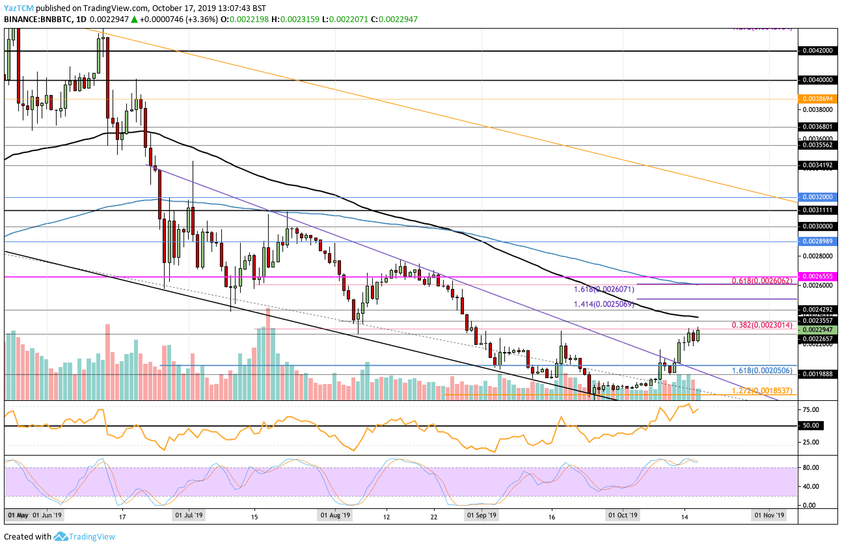Click the 0.0034192 price axis label
This screenshot has width=842, height=548.
click(817, 165)
